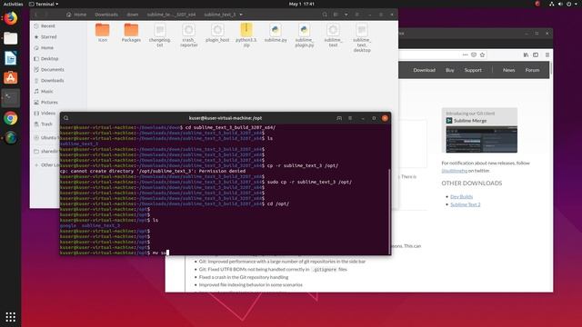Click Download in Sublime site navigation
This screenshot has height=327, width=582.
click(425, 70)
